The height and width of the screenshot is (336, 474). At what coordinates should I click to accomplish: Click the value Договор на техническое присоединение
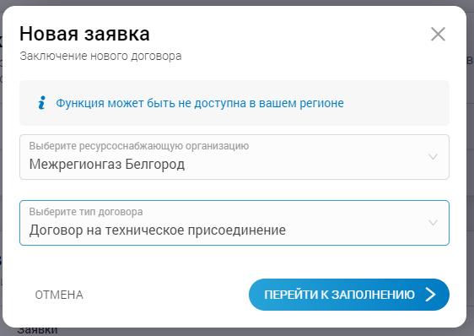click(x=157, y=230)
